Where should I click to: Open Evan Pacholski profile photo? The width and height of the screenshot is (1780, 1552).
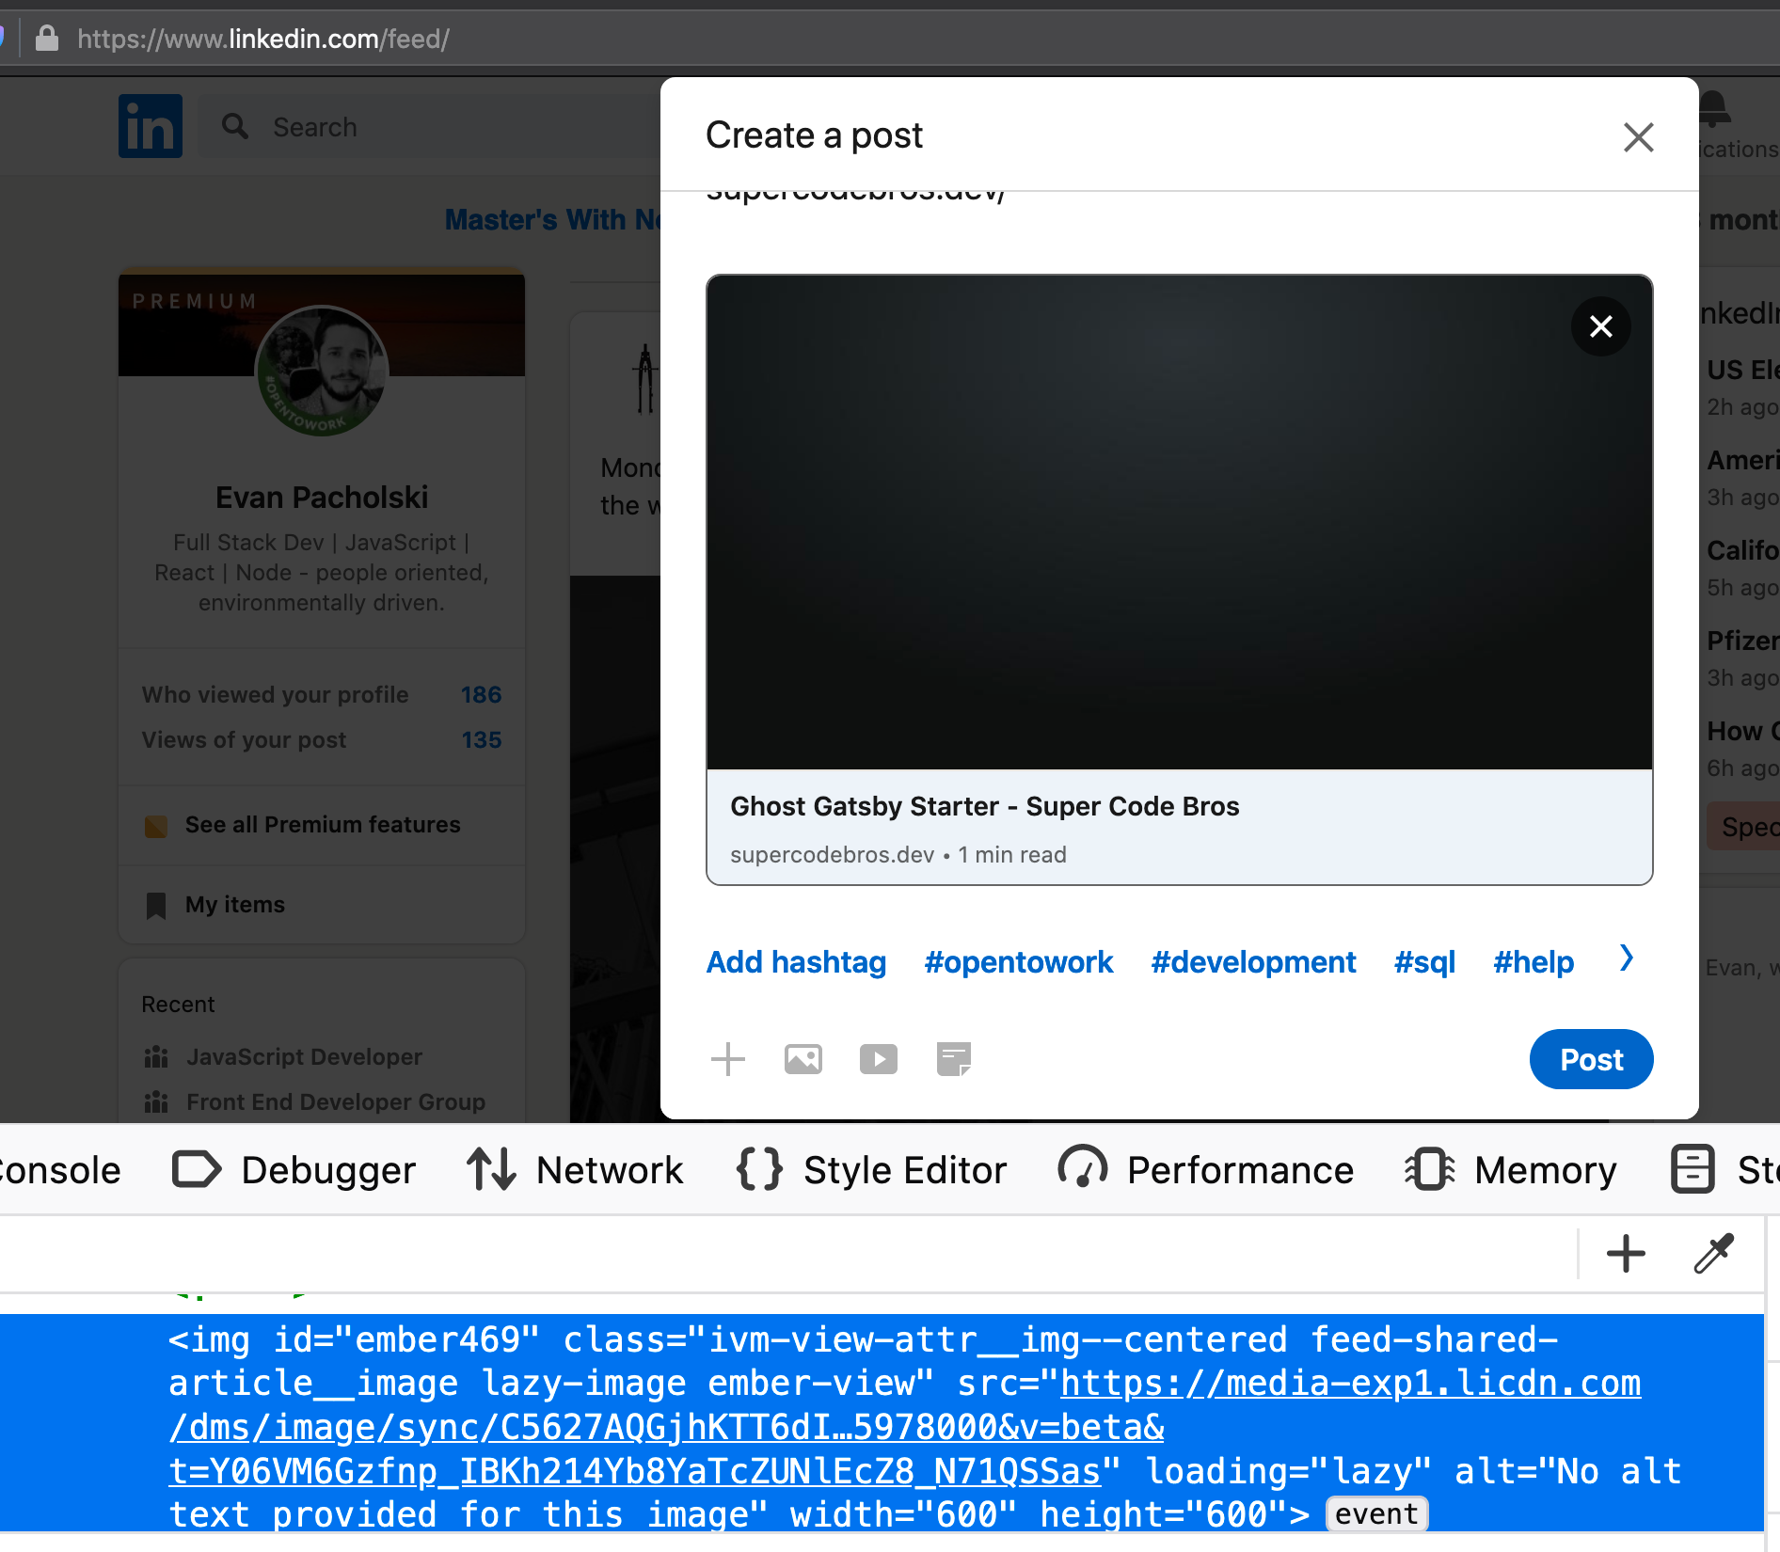322,371
